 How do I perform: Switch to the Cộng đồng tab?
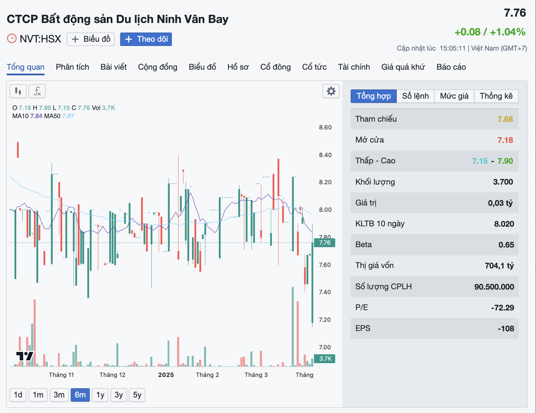pos(158,67)
